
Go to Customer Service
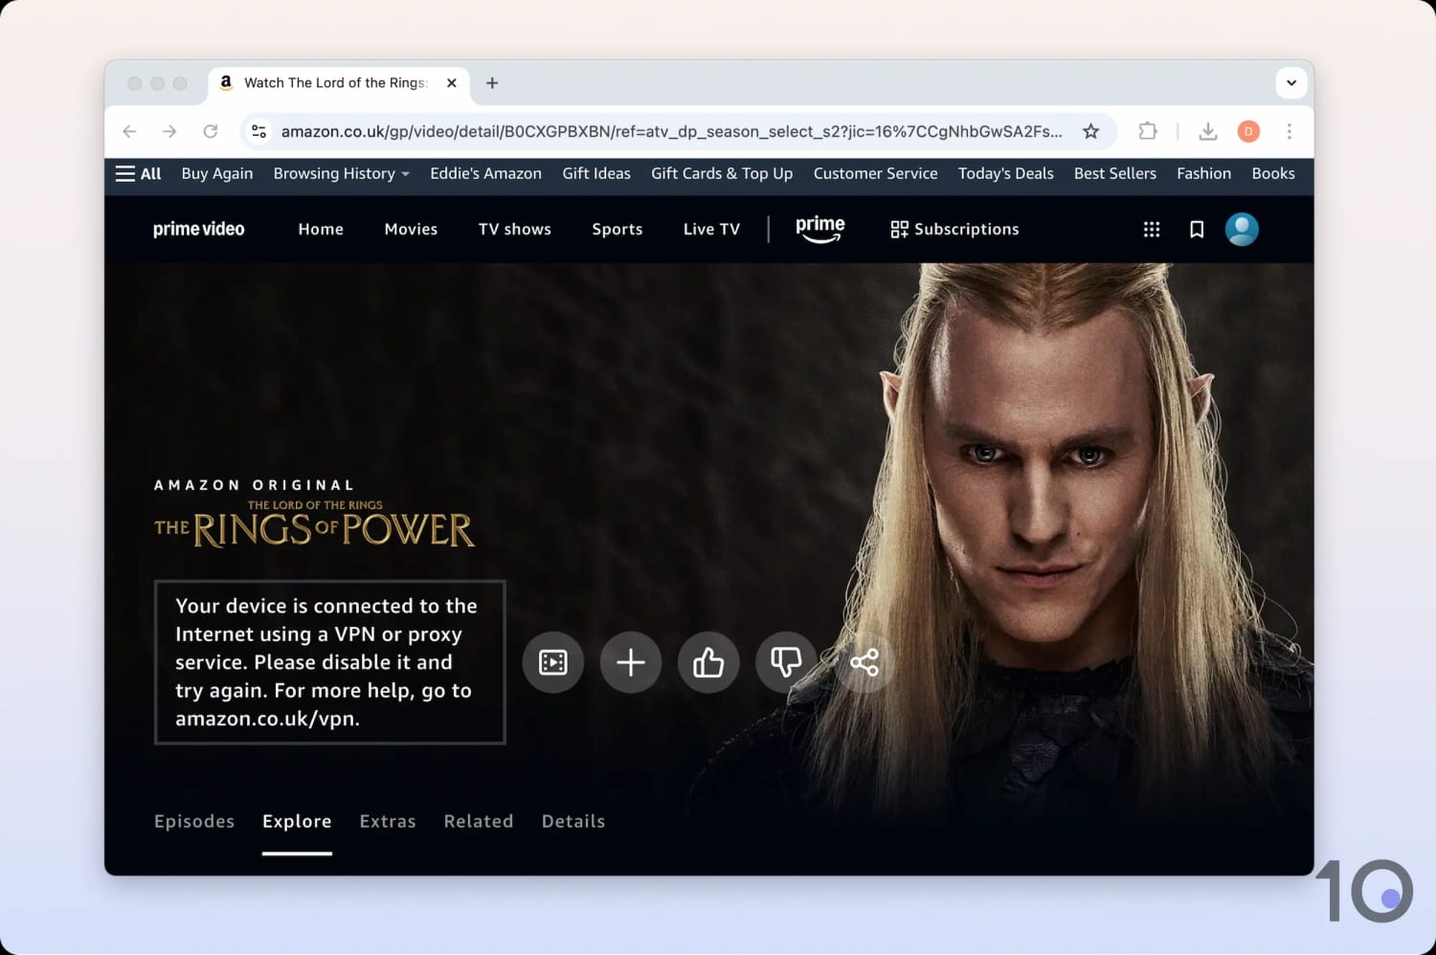[875, 174]
